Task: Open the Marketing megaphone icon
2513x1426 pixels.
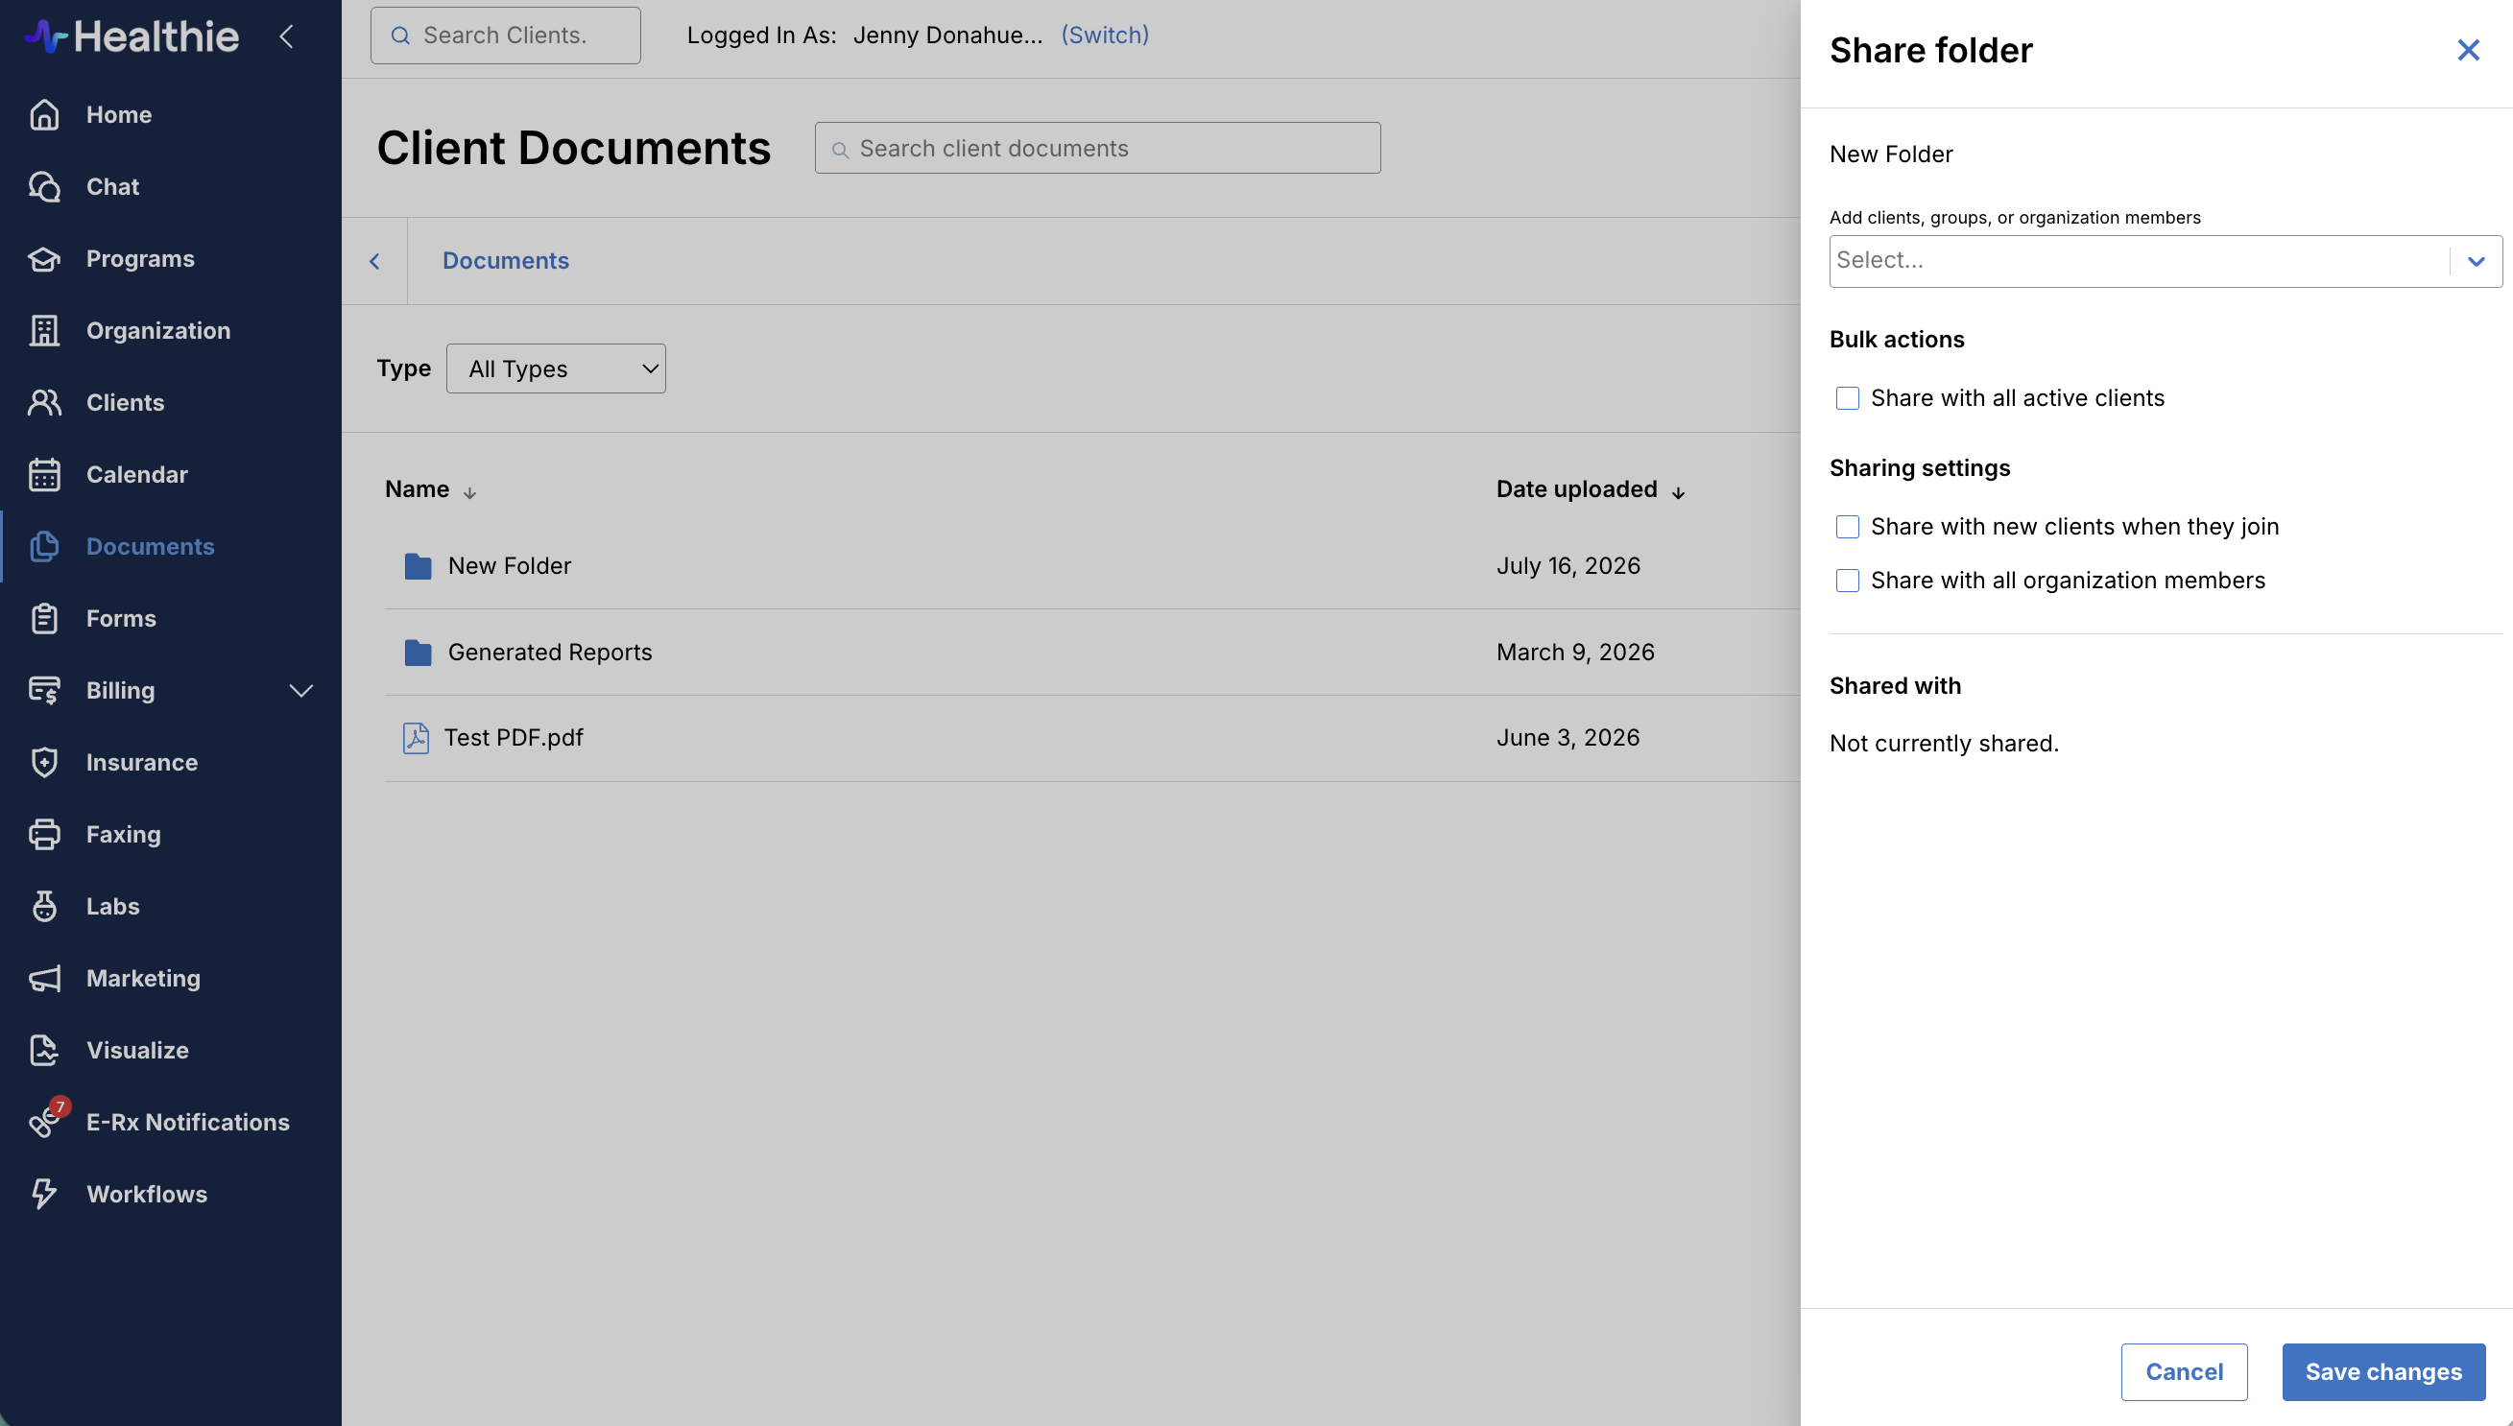Action: tap(44, 979)
